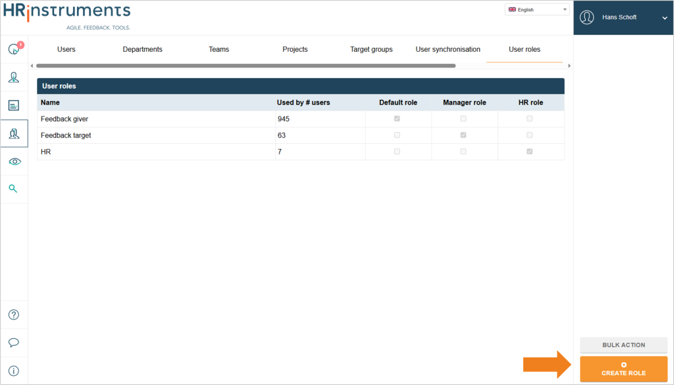Open the speech bubble chat icon
This screenshot has height=385, width=674.
pyautogui.click(x=14, y=342)
